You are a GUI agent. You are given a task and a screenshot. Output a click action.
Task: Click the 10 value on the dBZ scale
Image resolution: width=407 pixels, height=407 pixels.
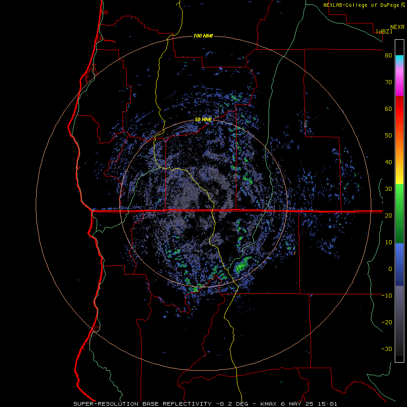(388, 242)
